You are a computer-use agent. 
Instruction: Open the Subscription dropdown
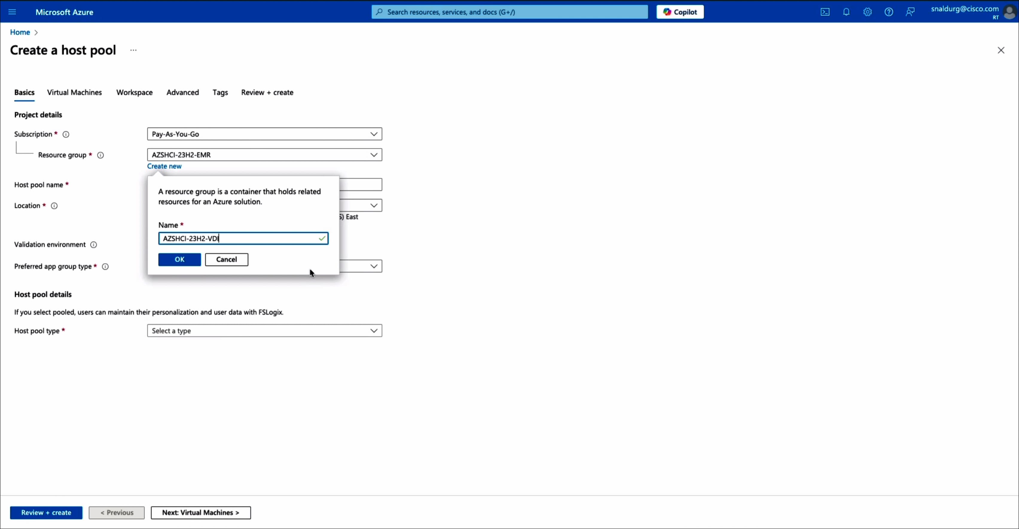coord(265,134)
